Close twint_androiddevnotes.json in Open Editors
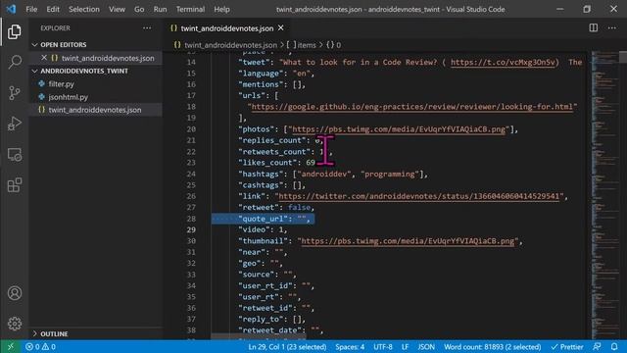The height and width of the screenshot is (353, 627). pyautogui.click(x=44, y=58)
